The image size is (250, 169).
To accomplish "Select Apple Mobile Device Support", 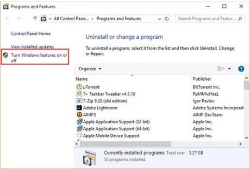I will coord(111,135).
